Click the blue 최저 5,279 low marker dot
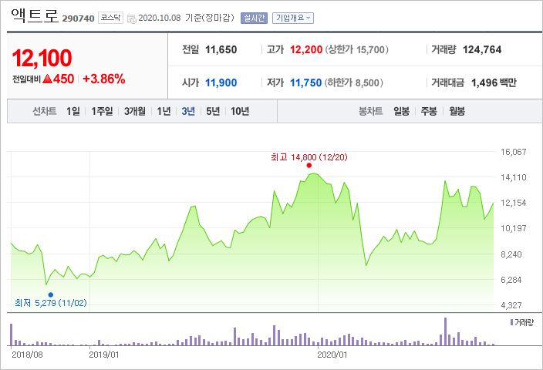Viewport: 543px width, 370px height. click(51, 295)
